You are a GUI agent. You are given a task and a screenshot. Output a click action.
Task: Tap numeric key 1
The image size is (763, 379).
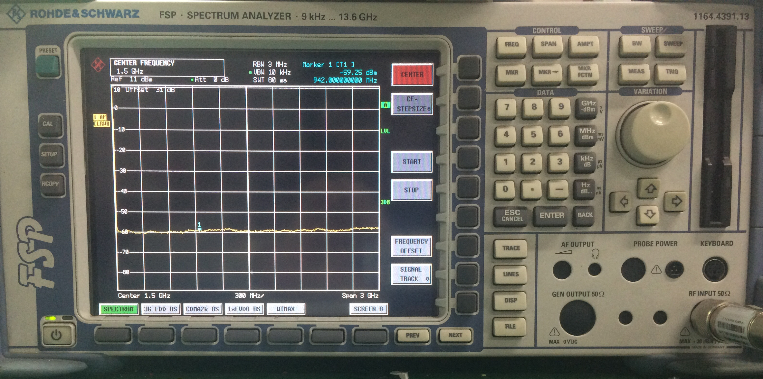click(505, 163)
